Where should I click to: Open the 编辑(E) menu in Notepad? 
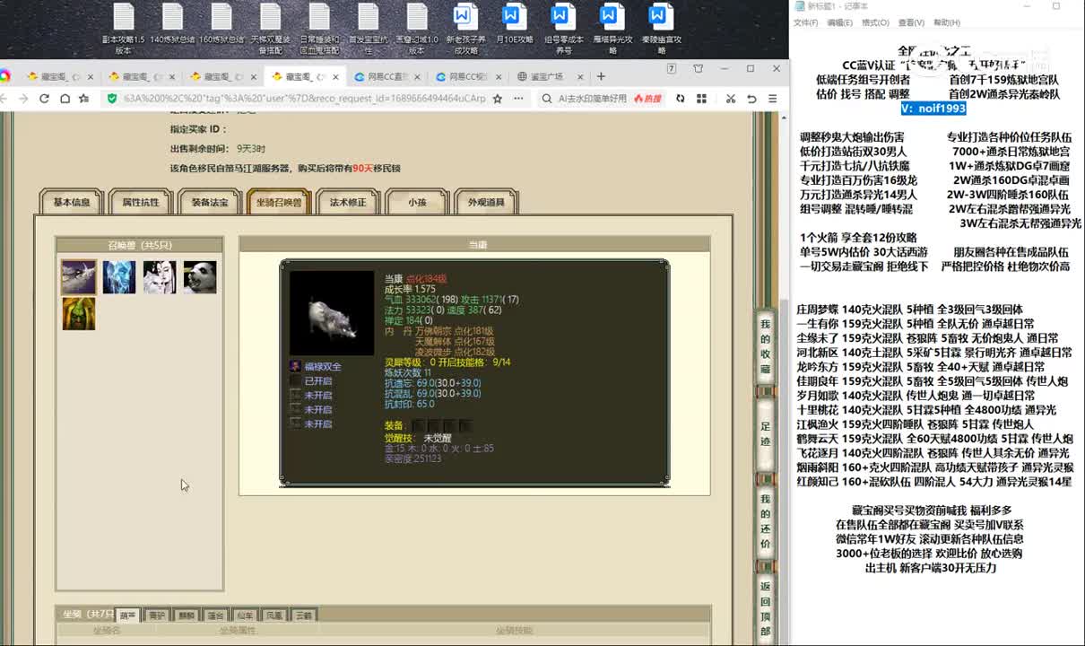point(840,22)
